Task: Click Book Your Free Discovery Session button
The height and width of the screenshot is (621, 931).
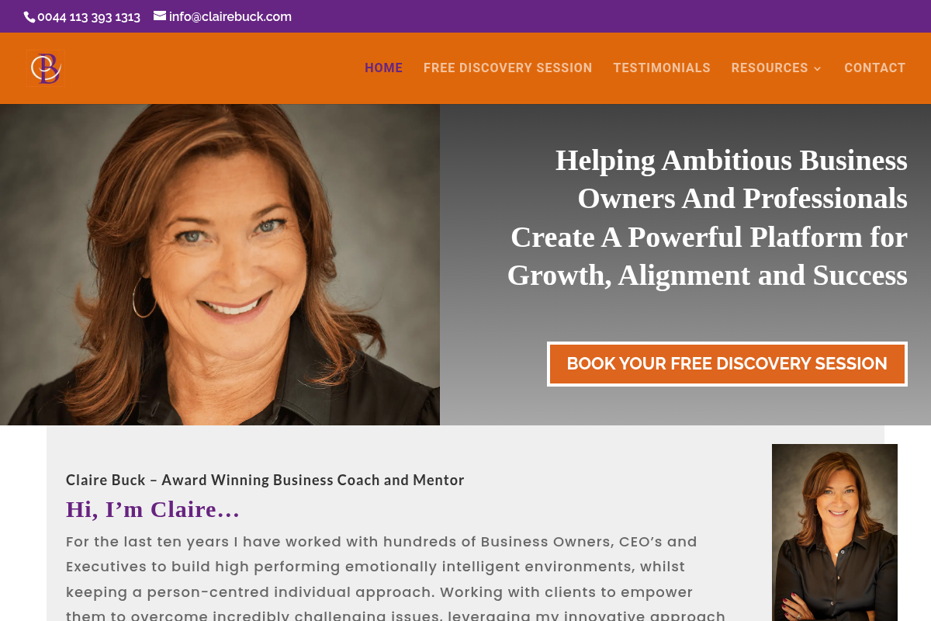Action: coord(727,364)
